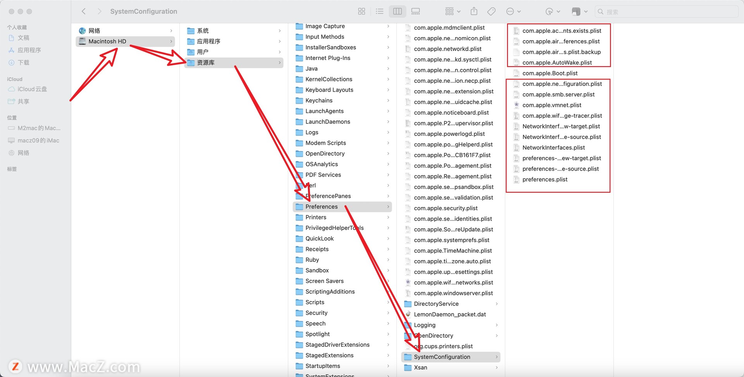Select macz09的iMac in the sidebar
The width and height of the screenshot is (744, 377).
tap(38, 141)
